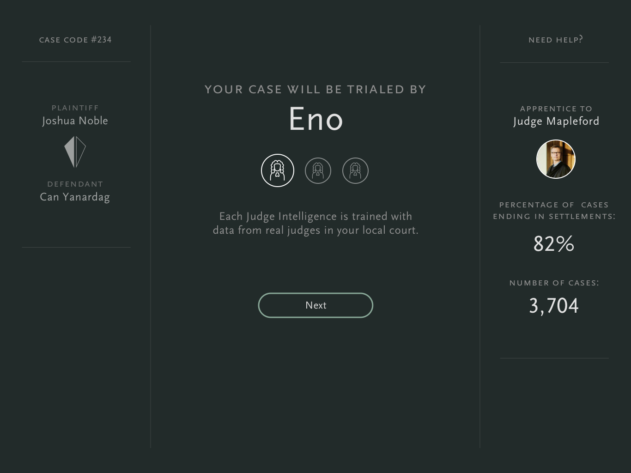Click the judge name Eno heading
The image size is (631, 473).
(x=316, y=119)
